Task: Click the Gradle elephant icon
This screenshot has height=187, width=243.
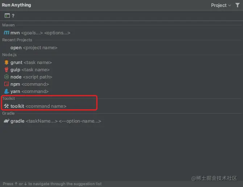Action: coord(7,121)
